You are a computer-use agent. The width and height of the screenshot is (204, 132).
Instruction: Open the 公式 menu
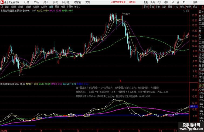tap(159, 2)
